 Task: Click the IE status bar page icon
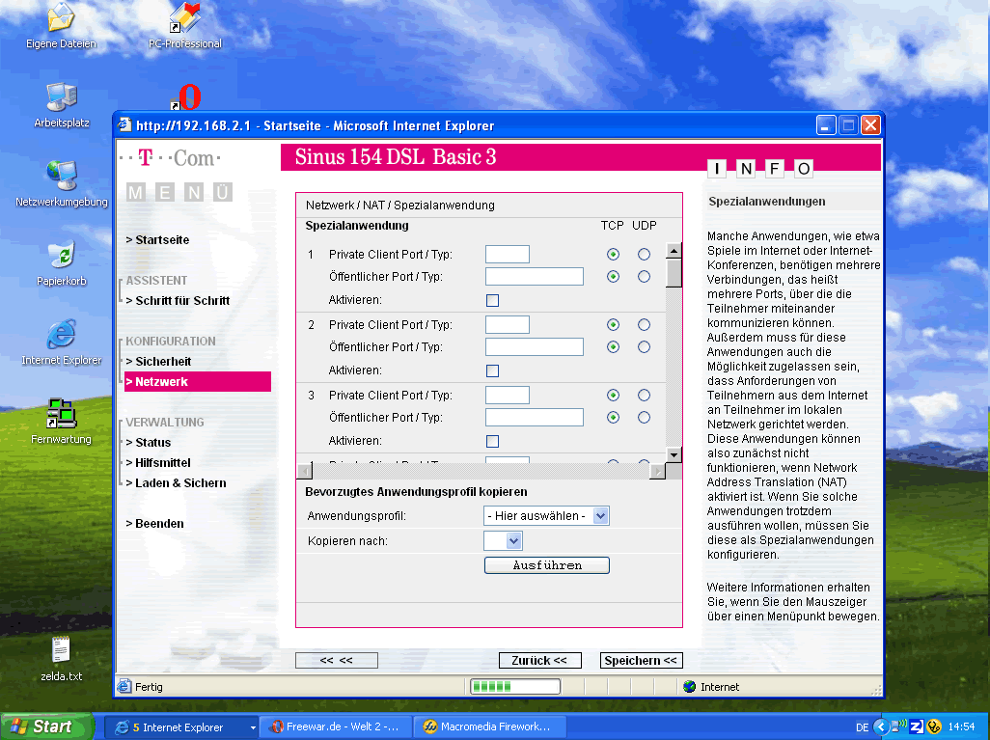124,686
